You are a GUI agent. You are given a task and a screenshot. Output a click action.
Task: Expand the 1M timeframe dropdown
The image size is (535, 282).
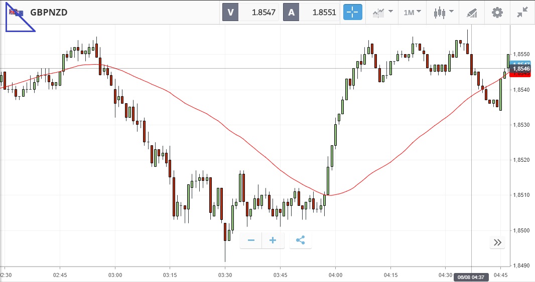pyautogui.click(x=412, y=12)
